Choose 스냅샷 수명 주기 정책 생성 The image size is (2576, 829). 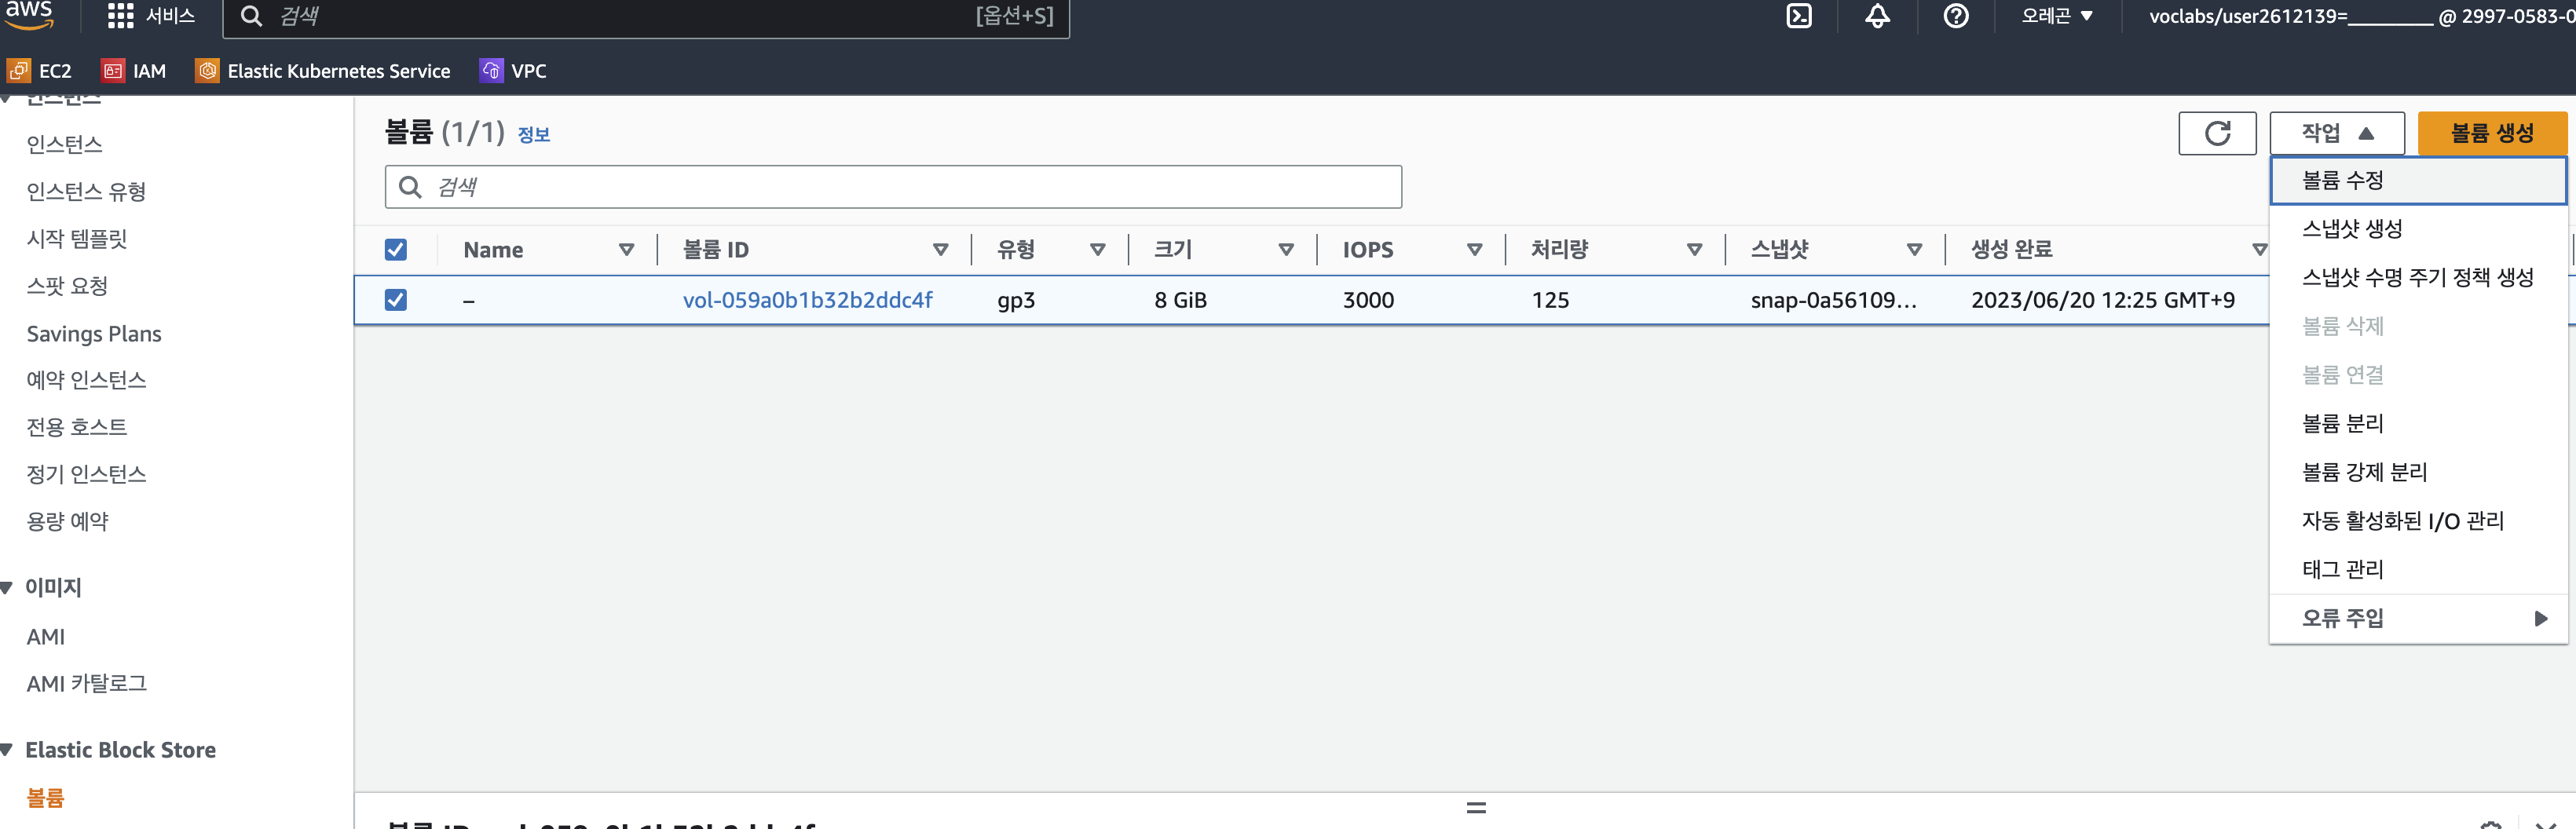pos(2418,278)
